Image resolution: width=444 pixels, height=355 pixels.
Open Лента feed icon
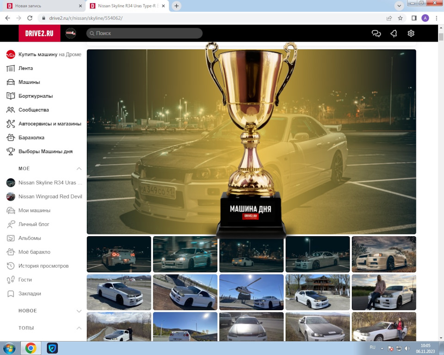[x=11, y=68]
